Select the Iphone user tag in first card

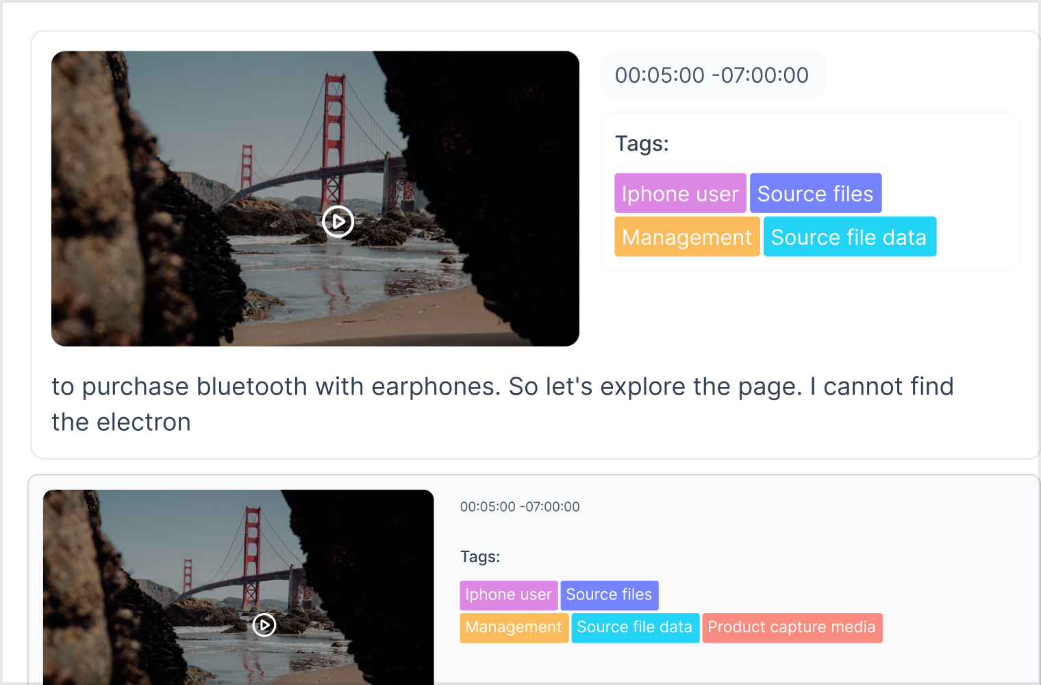680,193
